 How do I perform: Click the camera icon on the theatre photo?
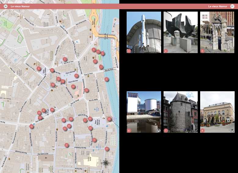click(232, 130)
